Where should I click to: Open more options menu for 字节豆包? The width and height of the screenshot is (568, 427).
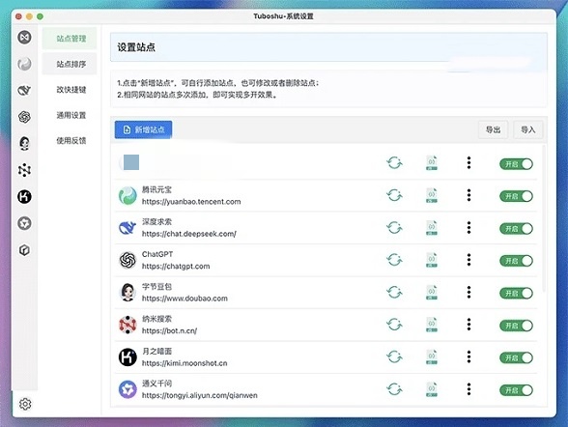coord(469,292)
